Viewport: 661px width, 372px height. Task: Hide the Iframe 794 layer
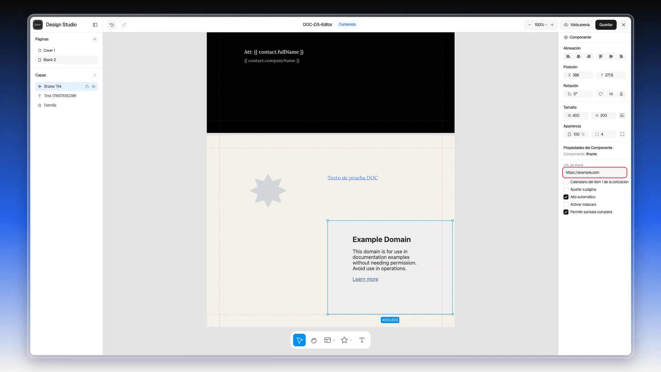click(x=93, y=86)
